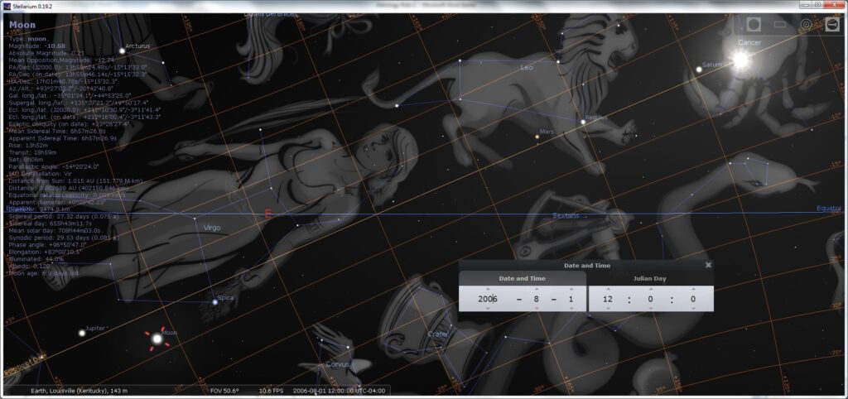Open oculars configuration wrench icon
Screen dimensions: 848x399
(x=832, y=24)
